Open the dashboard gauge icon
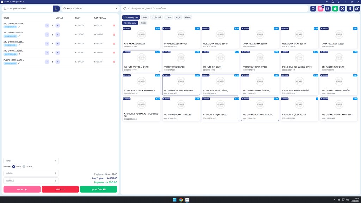This screenshot has height=203, width=361. pos(357,9)
